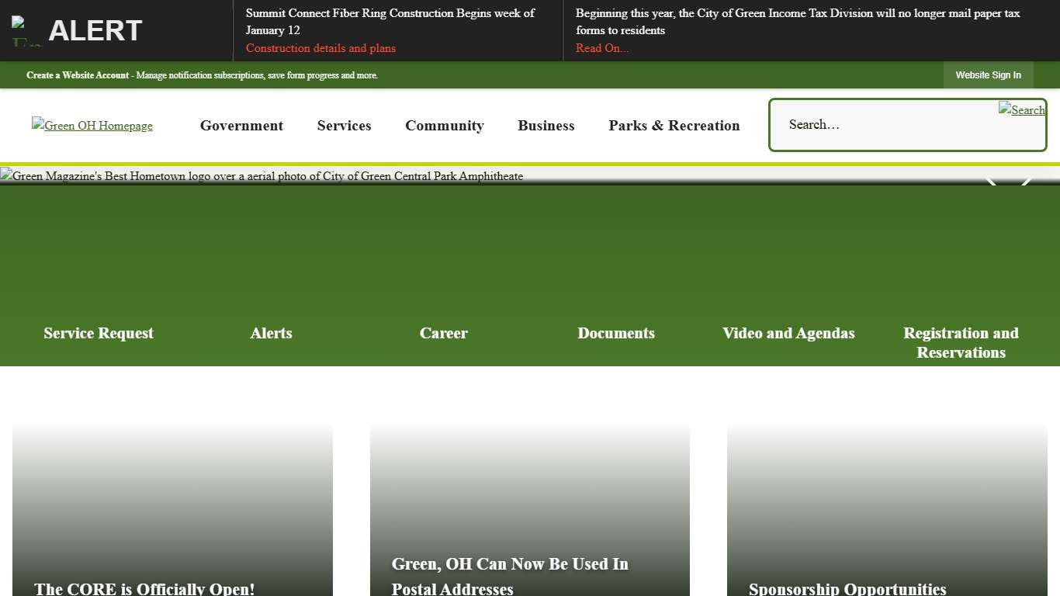Screen dimensions: 1060x596
Task: Click the Search magnifier icon
Action: [1021, 110]
